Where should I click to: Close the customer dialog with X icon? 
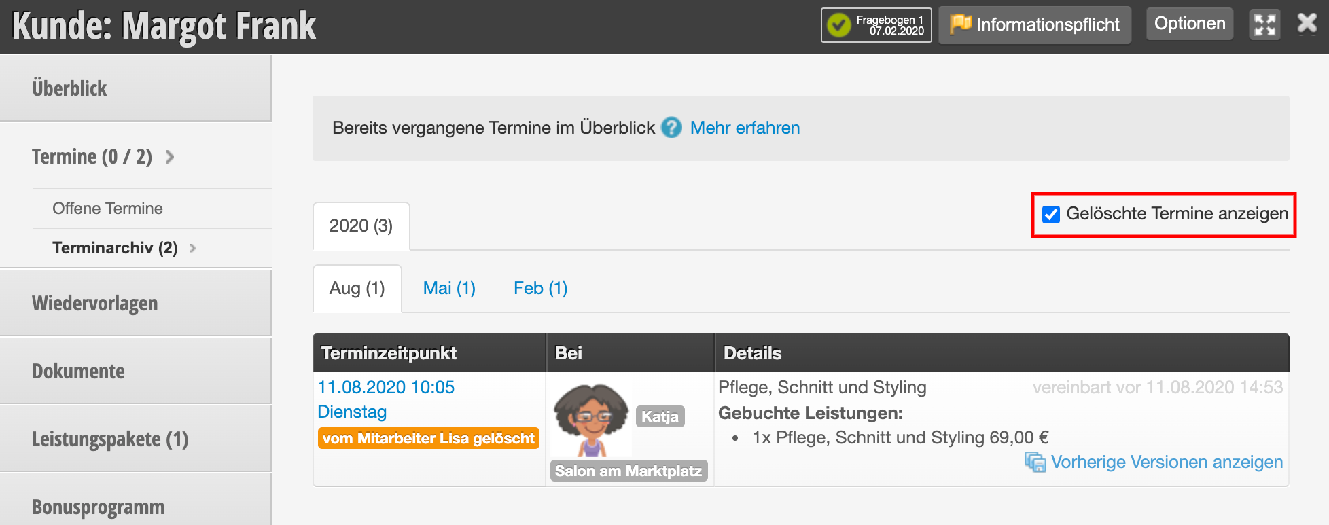click(x=1307, y=23)
